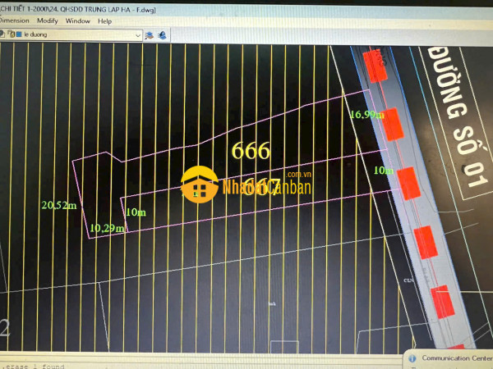The image size is (493, 369).
Task: Select the 10.29m dimension label
Action: point(107,228)
